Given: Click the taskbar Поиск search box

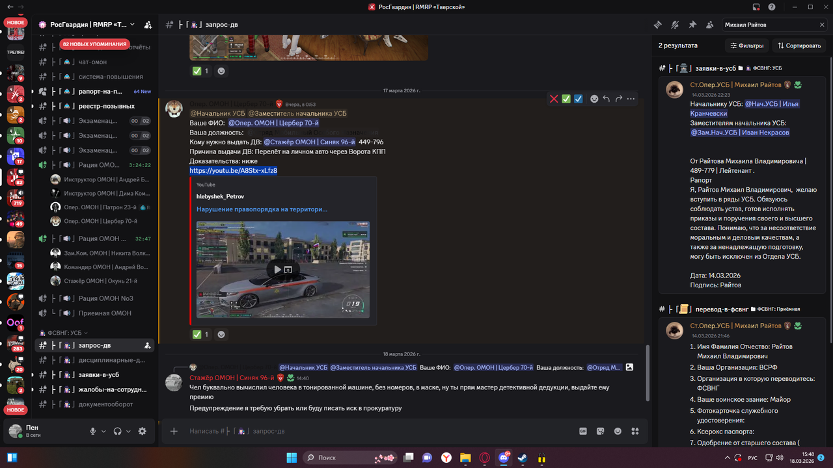Looking at the screenshot, I should point(351,458).
